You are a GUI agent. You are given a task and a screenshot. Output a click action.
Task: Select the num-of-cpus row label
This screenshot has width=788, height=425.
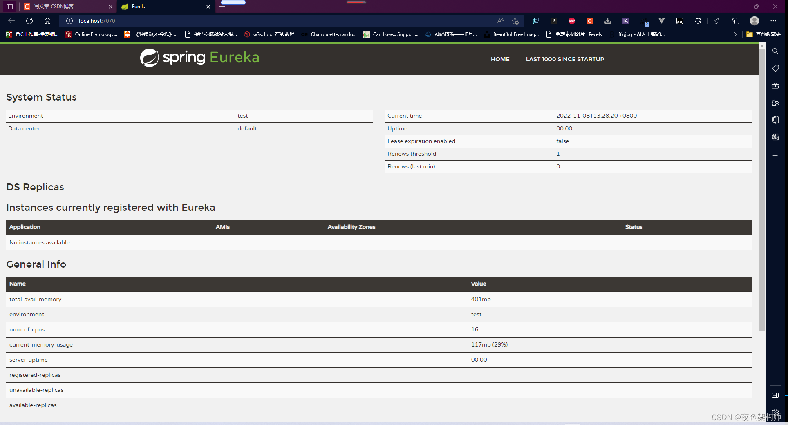click(27, 329)
